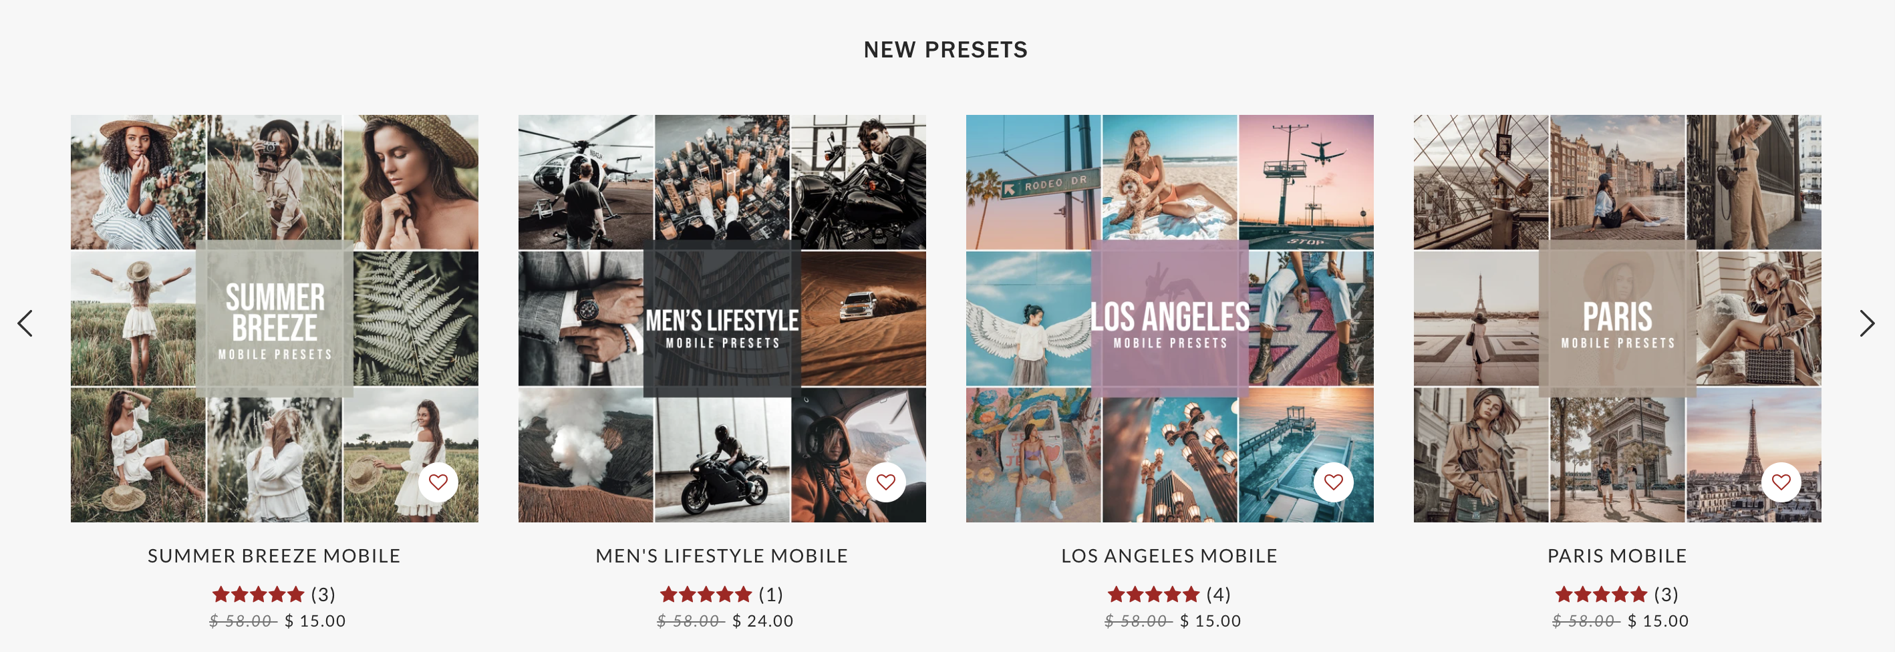See Los Angeles Mobile reviews (4)
The width and height of the screenshot is (1895, 652).
[x=1169, y=594]
